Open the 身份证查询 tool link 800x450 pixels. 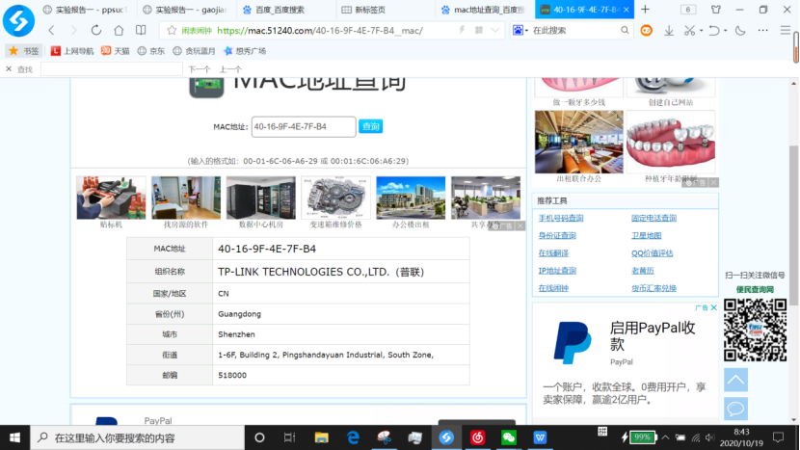coord(557,235)
